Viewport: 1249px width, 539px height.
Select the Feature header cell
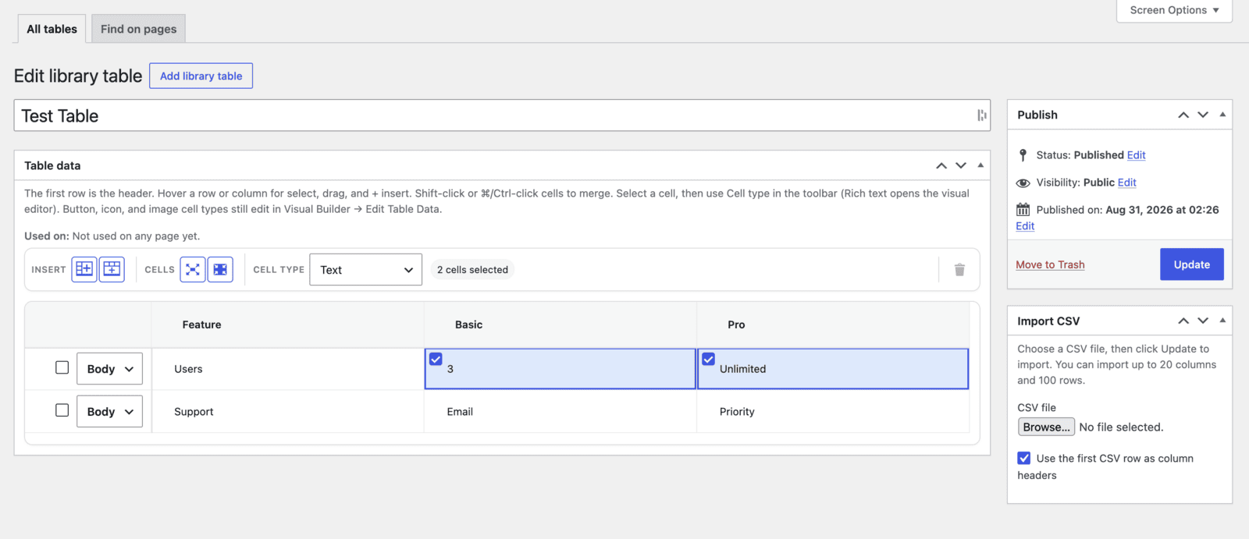287,324
